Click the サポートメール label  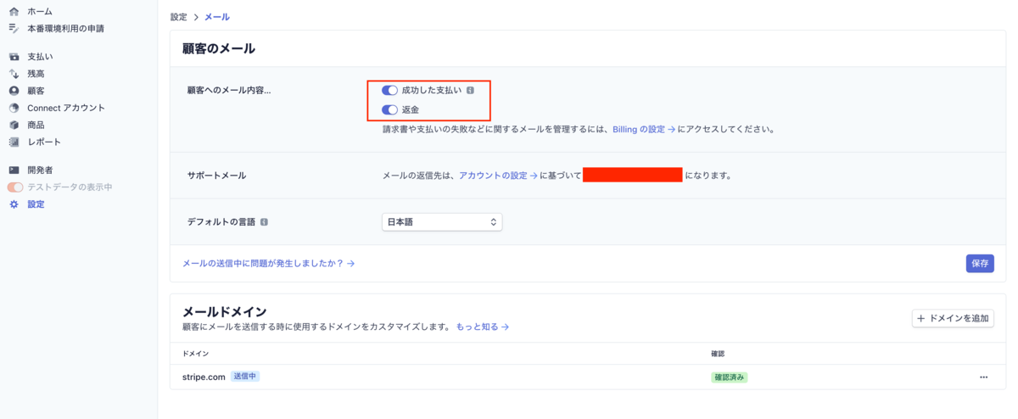[x=216, y=176]
